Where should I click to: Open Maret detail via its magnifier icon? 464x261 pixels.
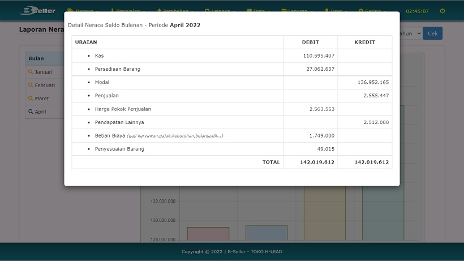31,99
